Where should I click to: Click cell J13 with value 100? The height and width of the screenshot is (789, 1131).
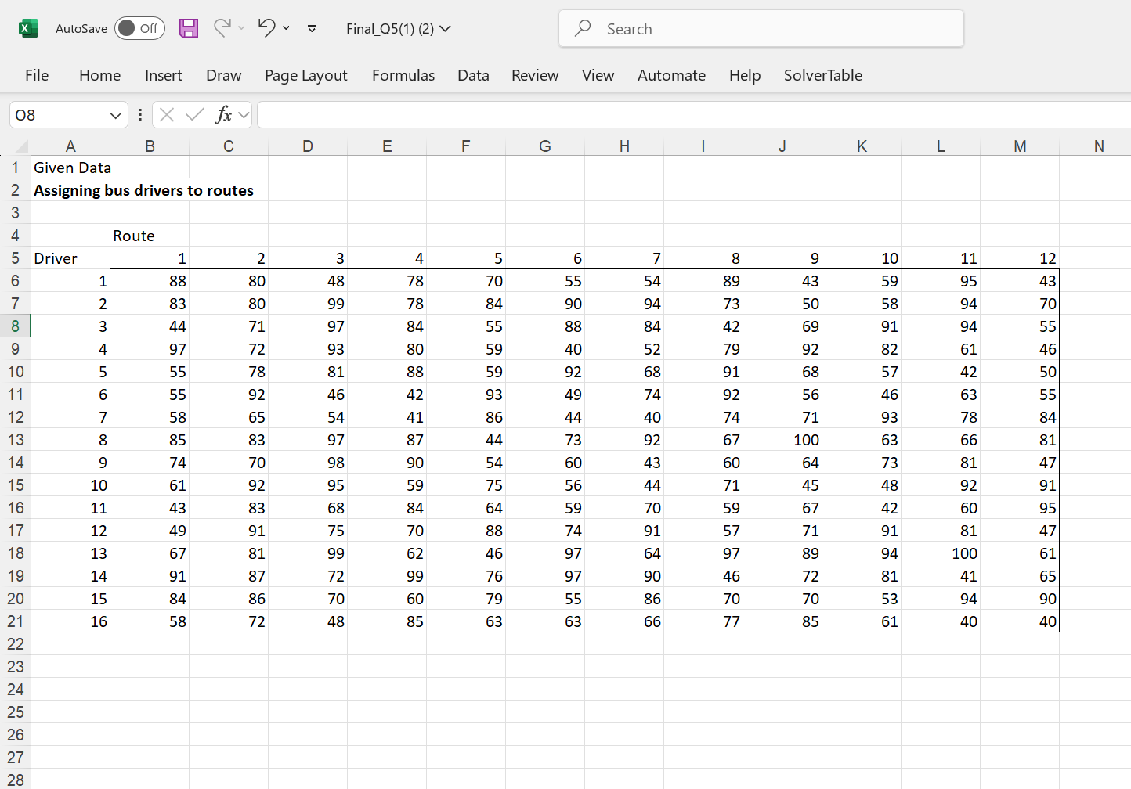782,440
